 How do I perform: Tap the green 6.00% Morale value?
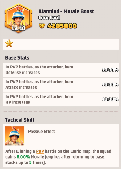23,157
